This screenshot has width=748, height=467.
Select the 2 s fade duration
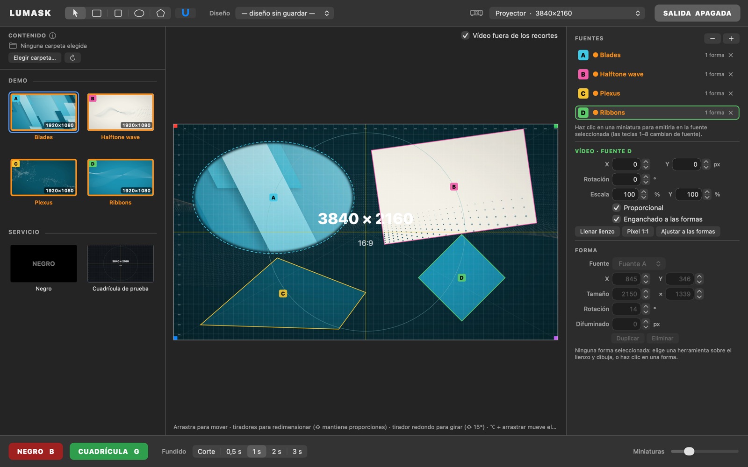(277, 452)
